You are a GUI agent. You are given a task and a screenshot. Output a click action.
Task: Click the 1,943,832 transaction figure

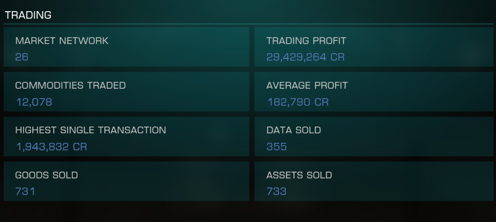point(42,147)
